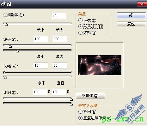Screen dimensions: 147x126
Task: Click the 波幅 minimum amplitude field
Action: (x=41, y=66)
